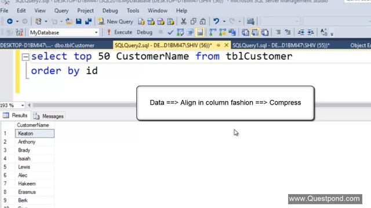This screenshot has height=208, width=371.
Task: Close the SQLQuery2.sql tab
Action: pyautogui.click(x=227, y=45)
